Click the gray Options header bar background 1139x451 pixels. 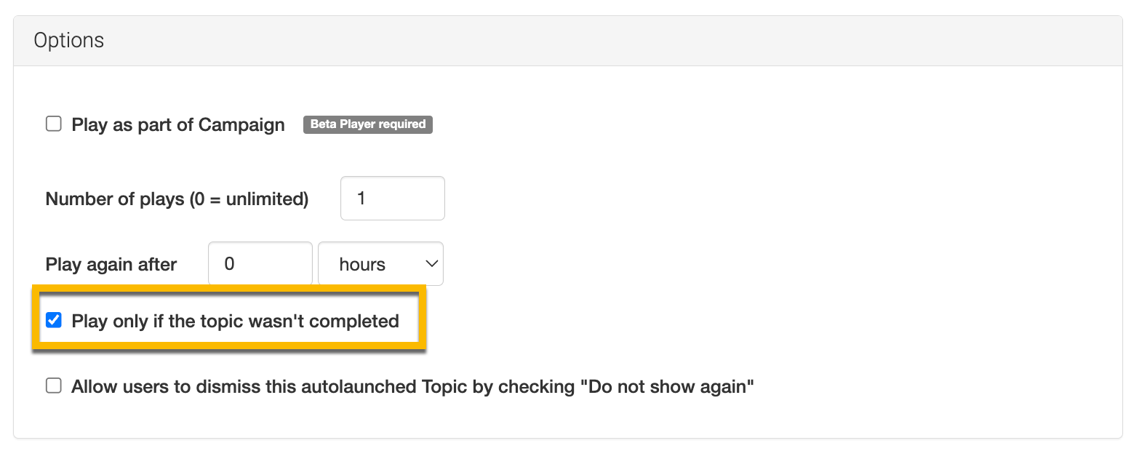582,41
